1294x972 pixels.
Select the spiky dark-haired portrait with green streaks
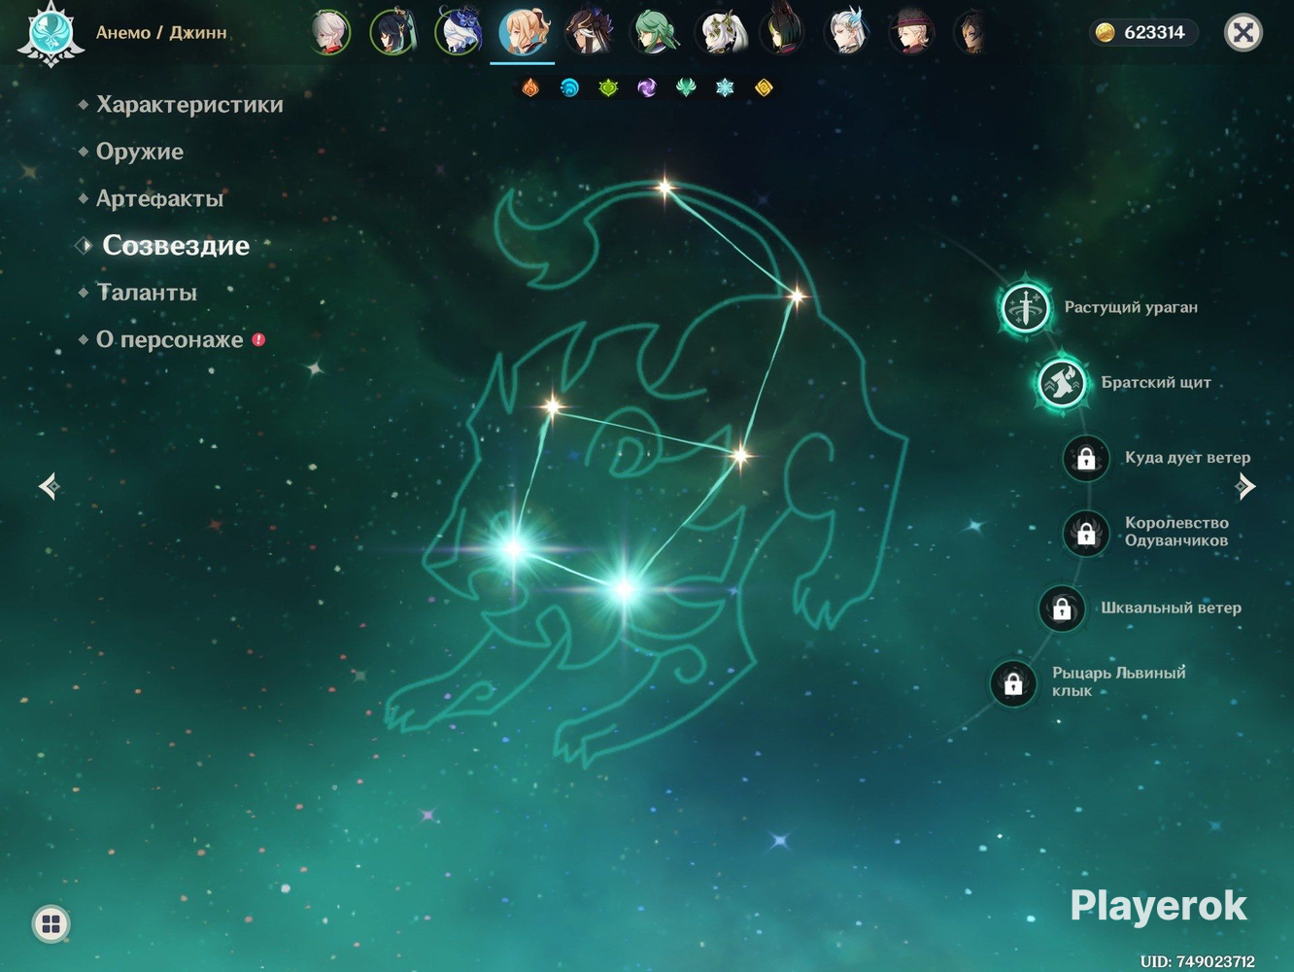pyautogui.click(x=783, y=32)
